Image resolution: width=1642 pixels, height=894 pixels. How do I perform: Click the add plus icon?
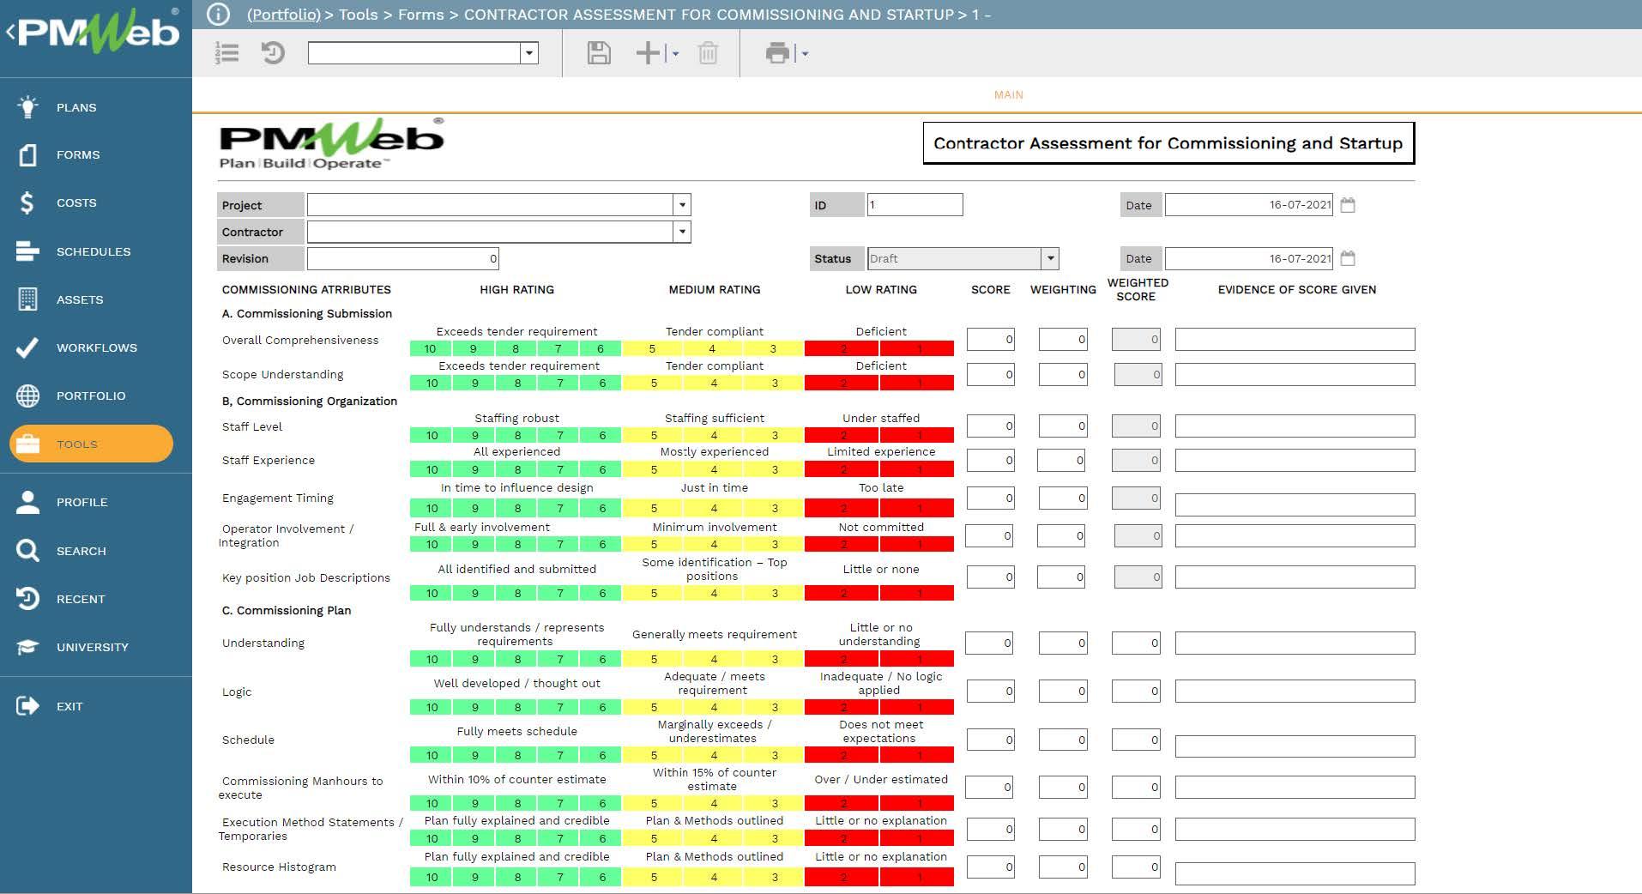pyautogui.click(x=648, y=53)
